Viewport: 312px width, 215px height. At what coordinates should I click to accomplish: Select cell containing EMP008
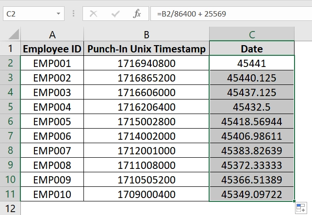coord(52,165)
